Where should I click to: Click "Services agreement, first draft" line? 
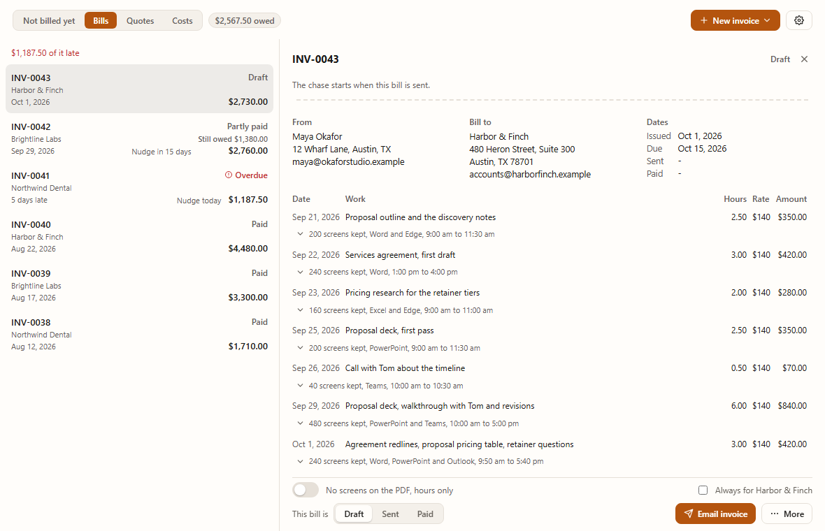point(400,254)
